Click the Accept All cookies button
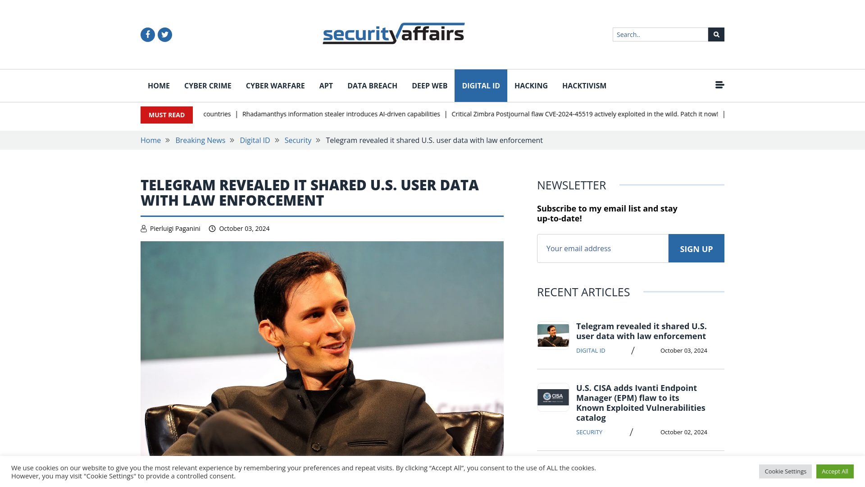 [x=835, y=472]
